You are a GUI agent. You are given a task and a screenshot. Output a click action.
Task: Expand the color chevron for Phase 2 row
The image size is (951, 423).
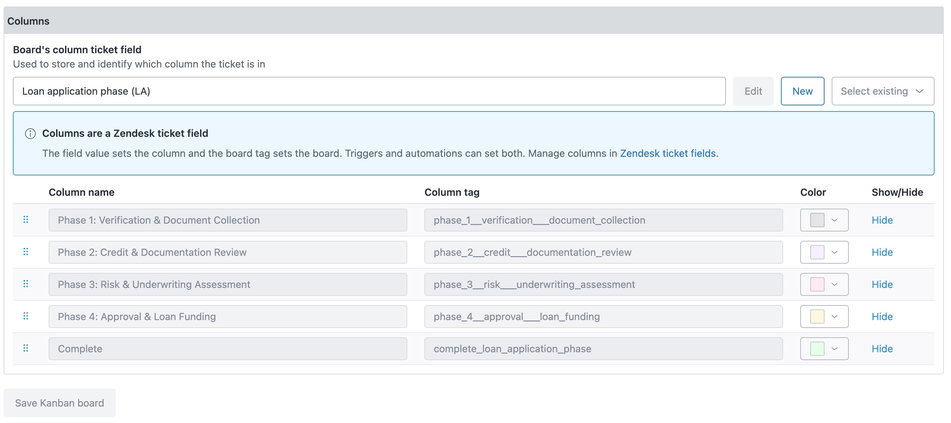coord(834,252)
